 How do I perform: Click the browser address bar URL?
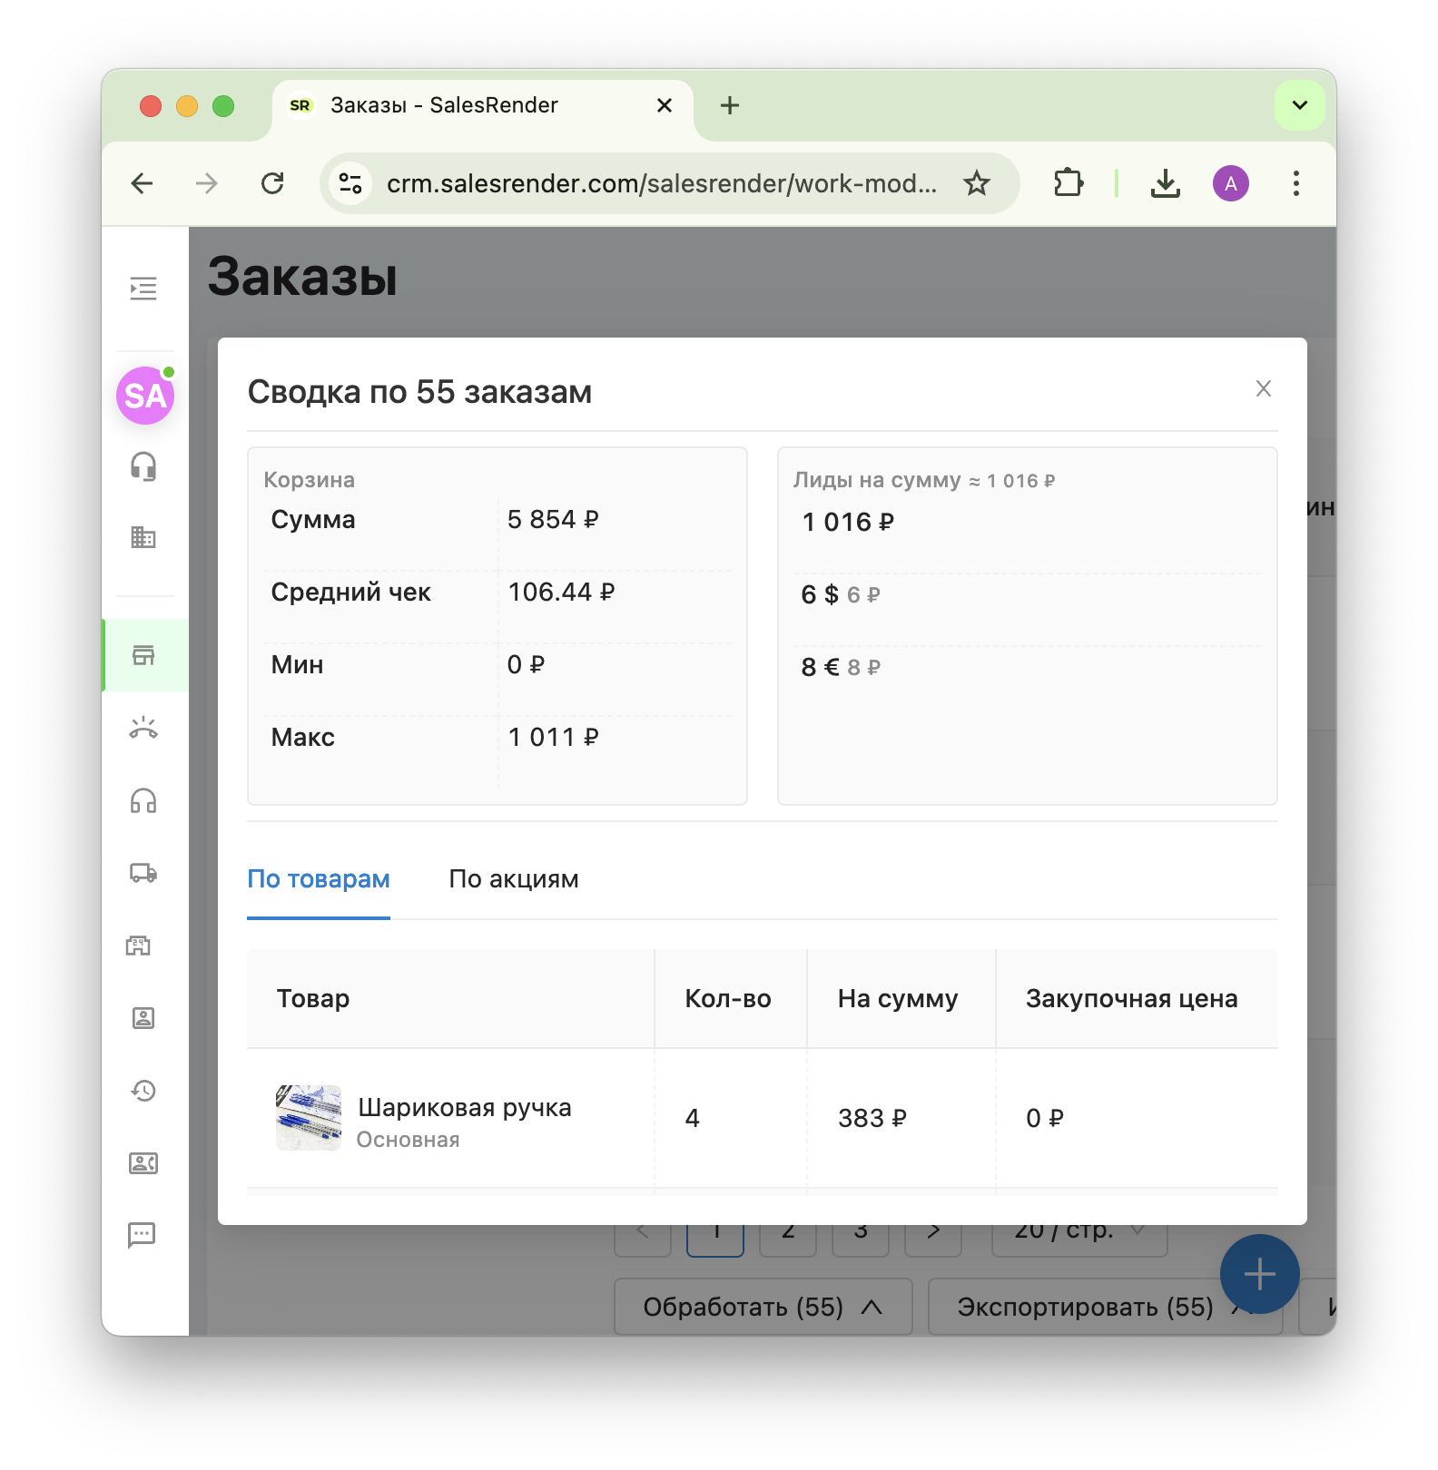pyautogui.click(x=661, y=183)
